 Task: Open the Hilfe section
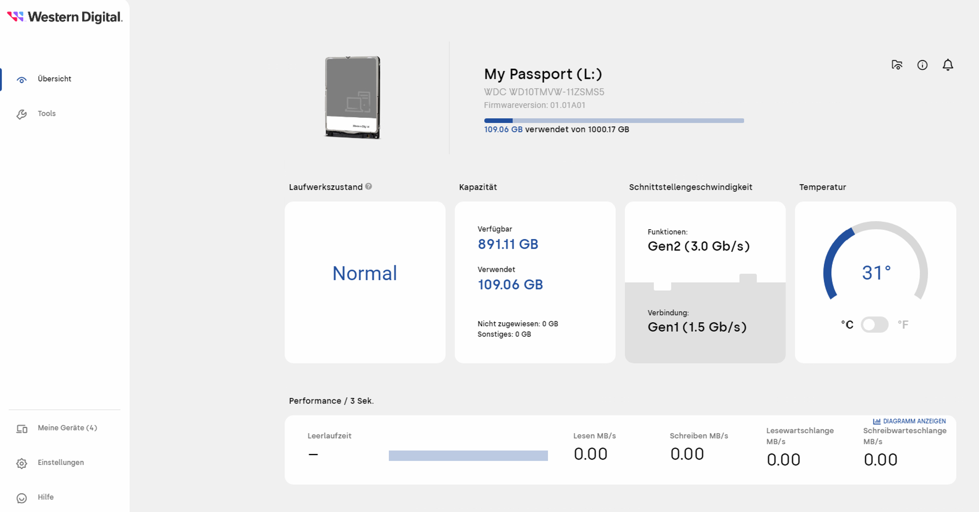tap(46, 497)
